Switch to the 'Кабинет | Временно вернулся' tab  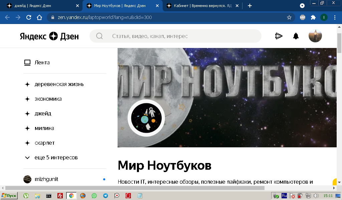coord(202,6)
